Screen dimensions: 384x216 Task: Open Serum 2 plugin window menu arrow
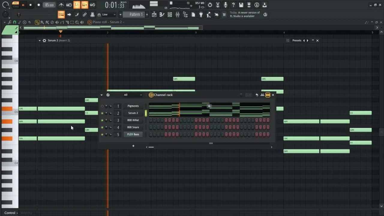[x=39, y=40]
